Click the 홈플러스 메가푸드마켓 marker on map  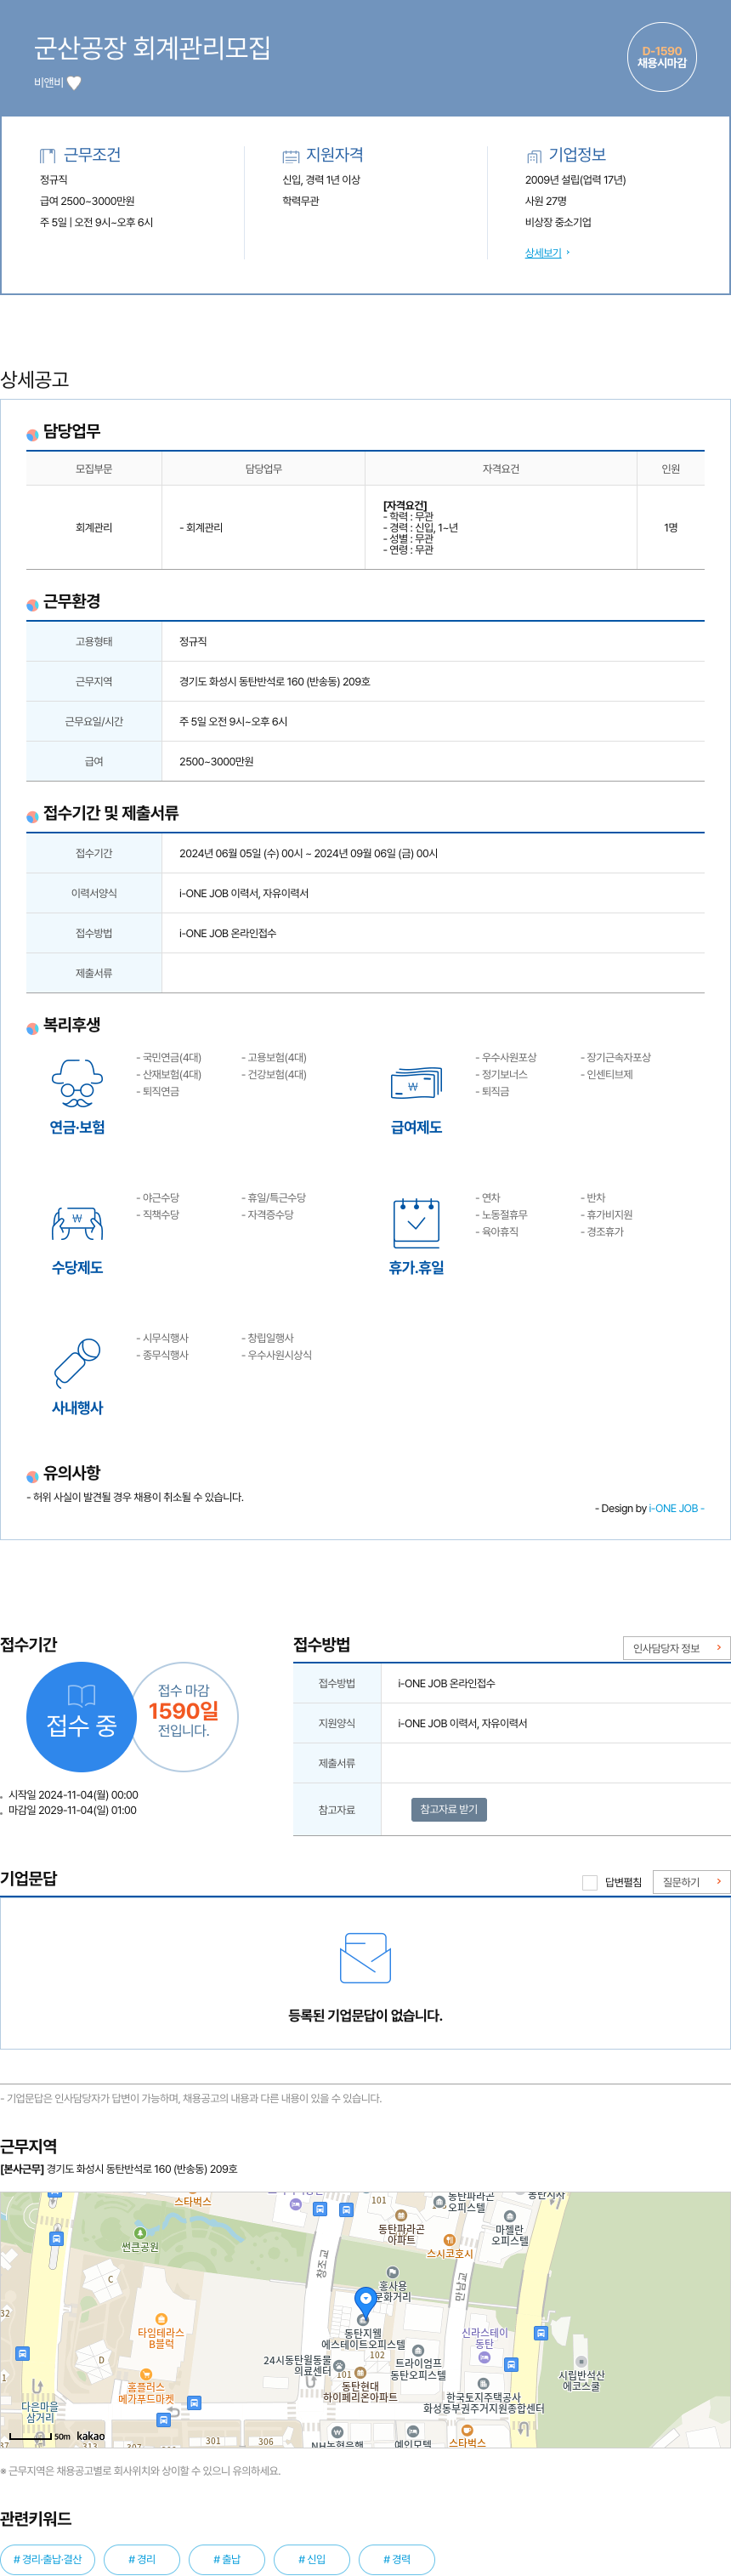point(146,2374)
